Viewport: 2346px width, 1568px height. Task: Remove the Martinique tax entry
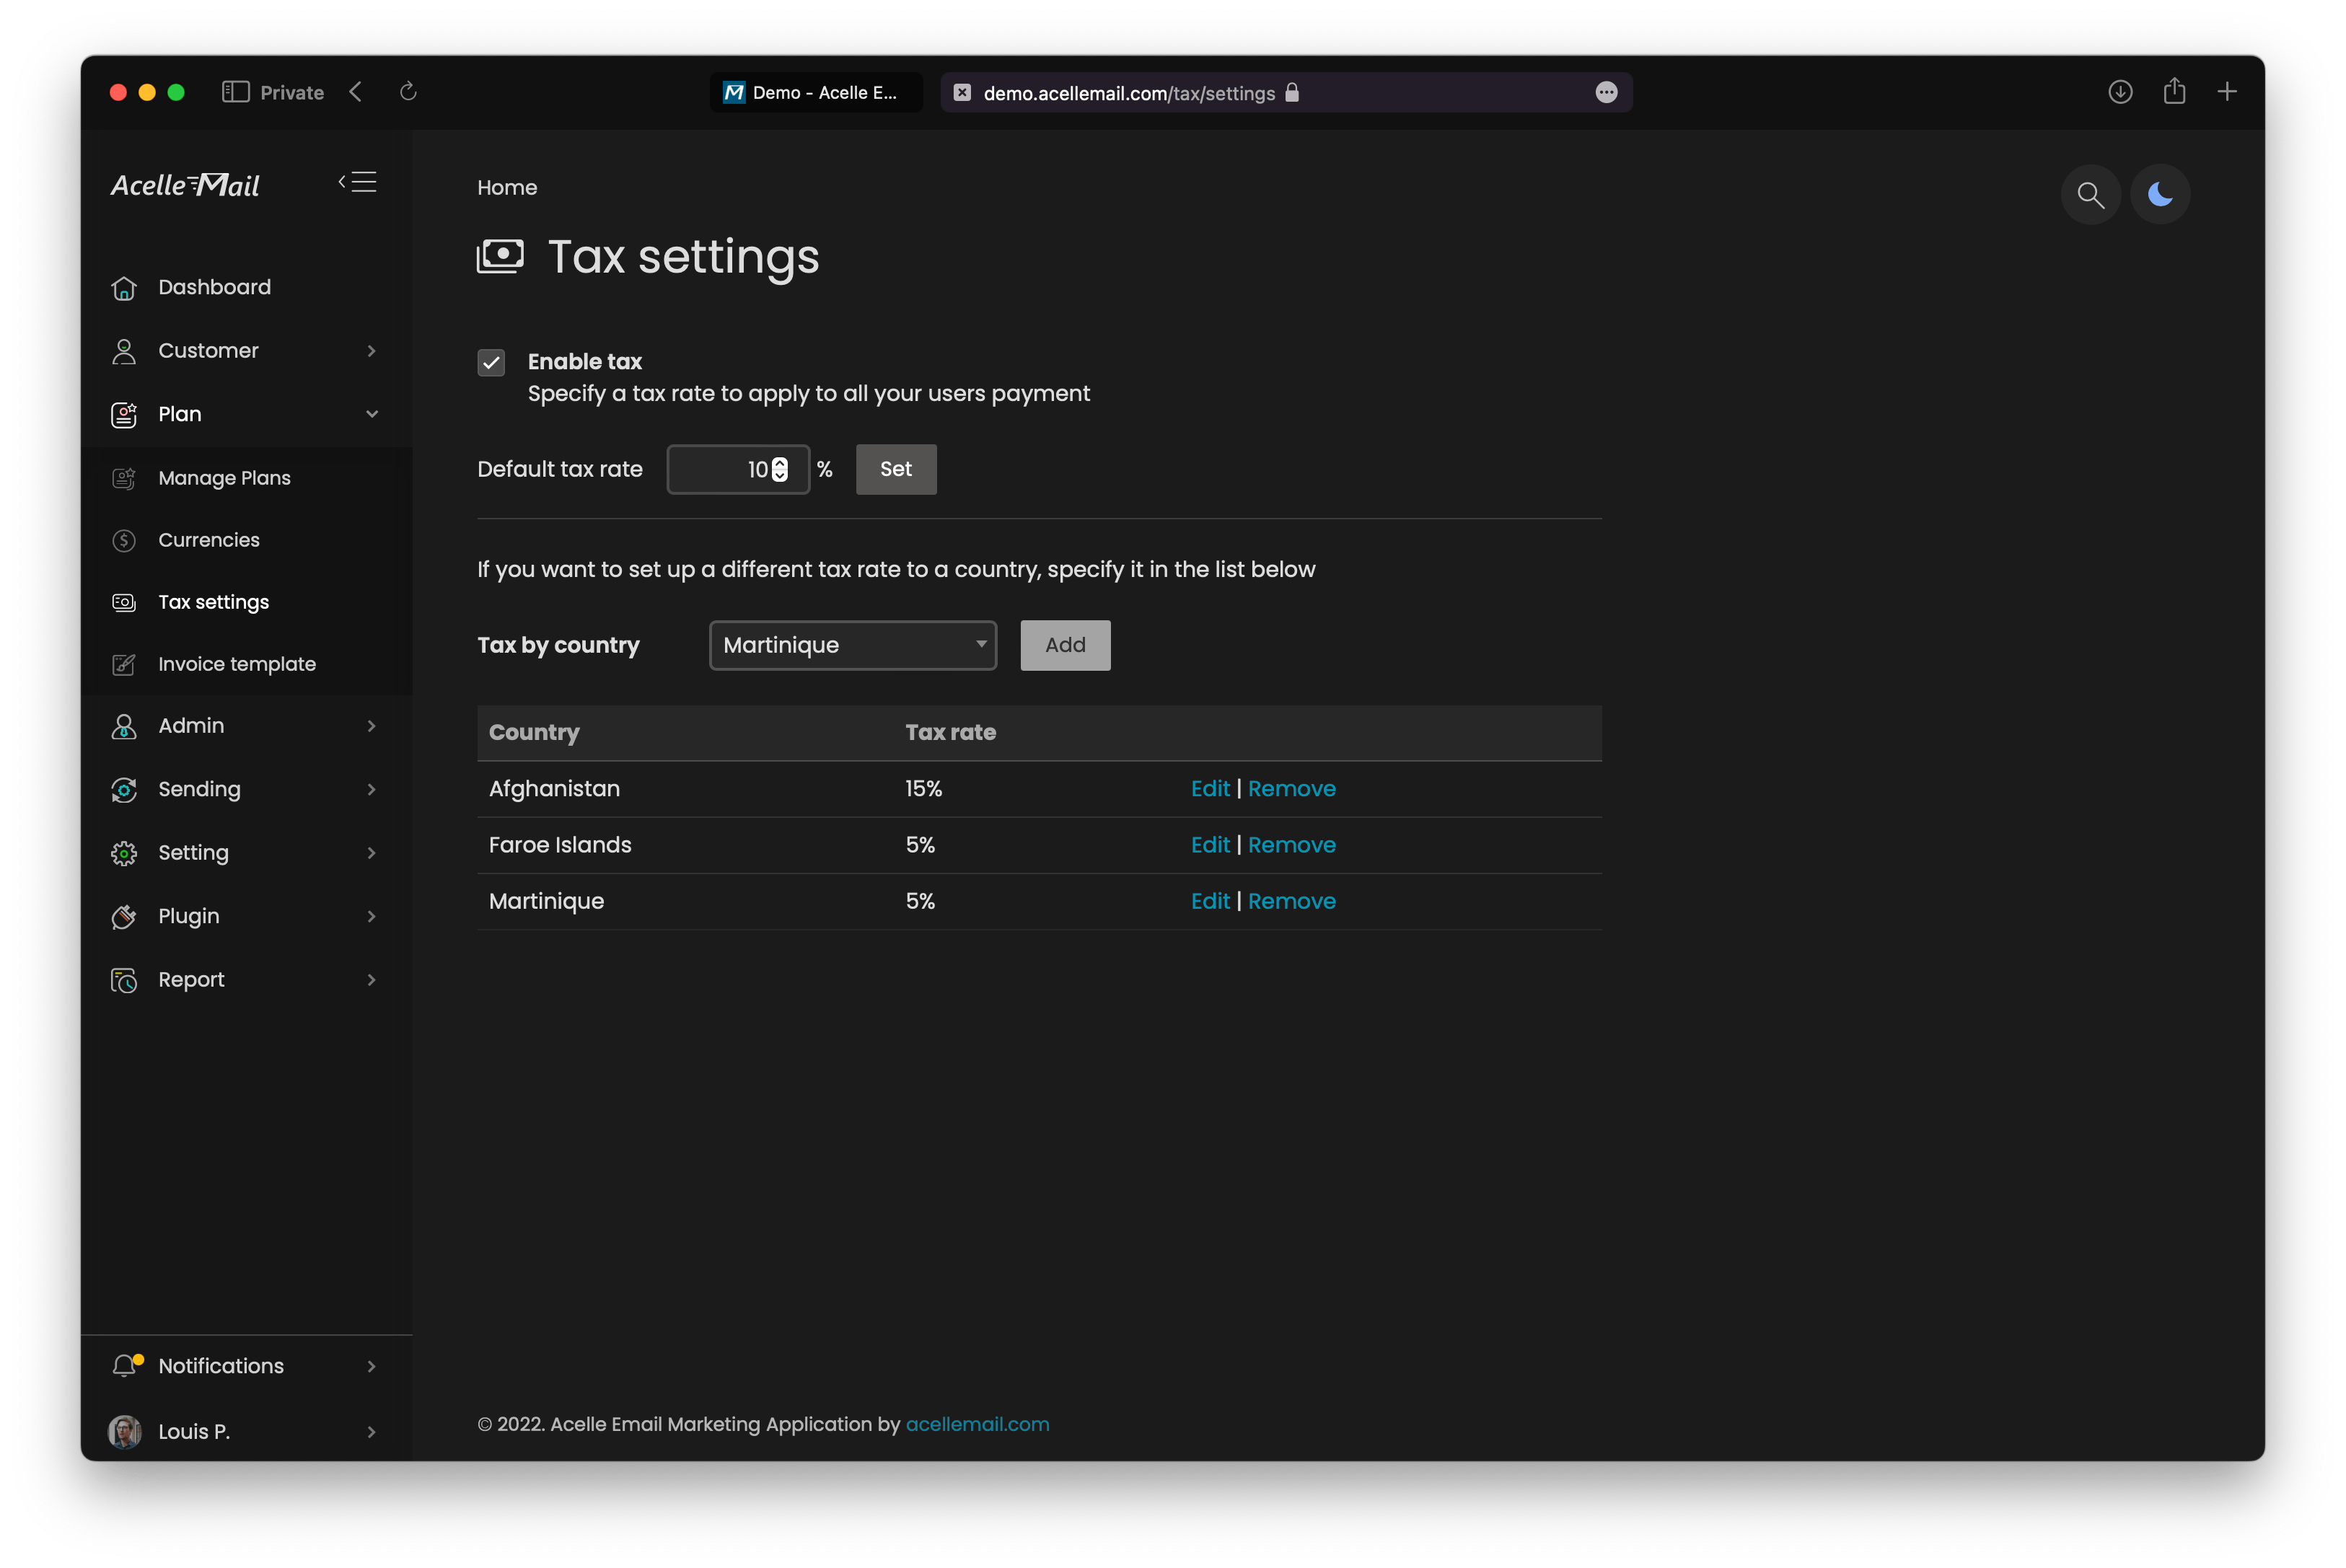(1291, 901)
